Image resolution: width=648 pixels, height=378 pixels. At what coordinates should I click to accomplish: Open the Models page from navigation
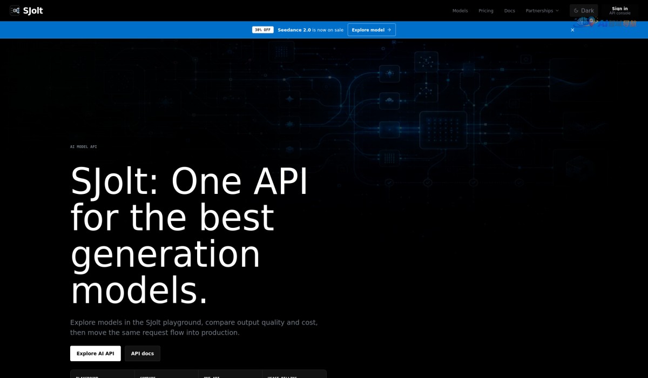(x=460, y=11)
